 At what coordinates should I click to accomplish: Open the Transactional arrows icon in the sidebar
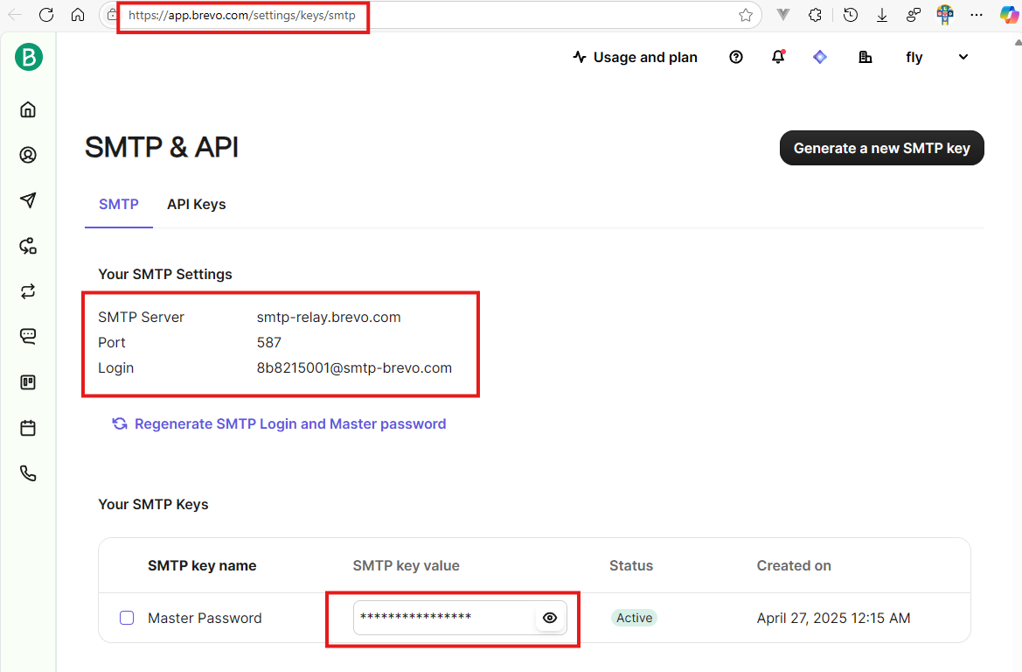[28, 291]
